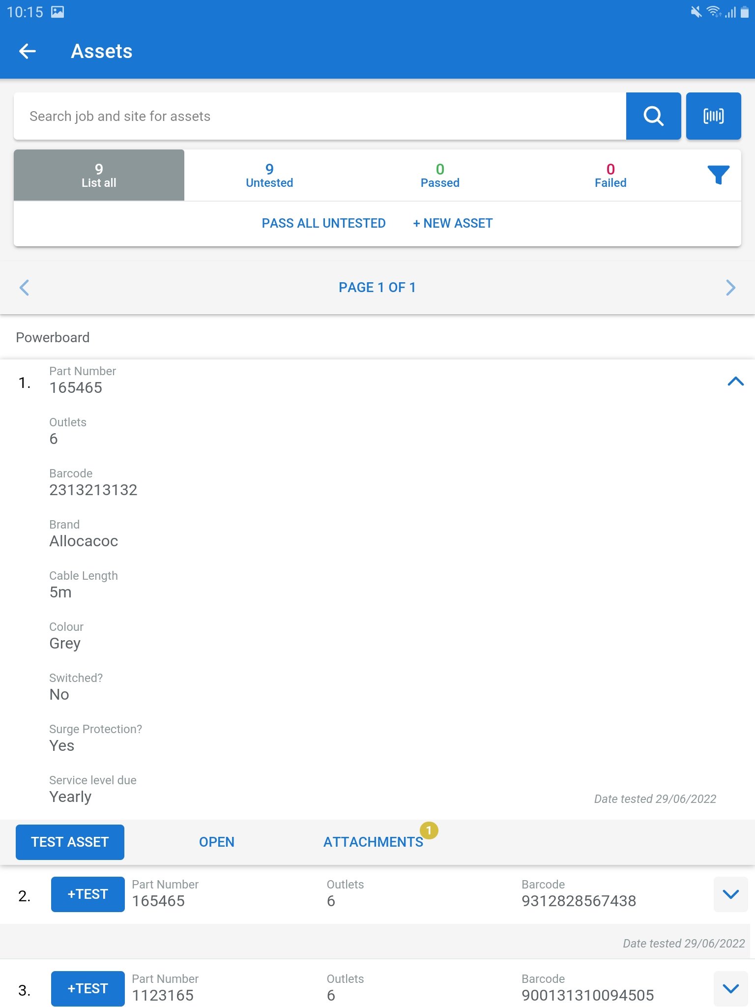Image resolution: width=755 pixels, height=1007 pixels.
Task: Focus the search job and site field
Action: (320, 116)
